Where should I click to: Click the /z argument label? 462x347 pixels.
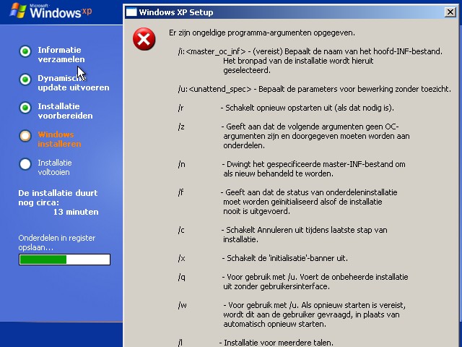click(x=181, y=127)
